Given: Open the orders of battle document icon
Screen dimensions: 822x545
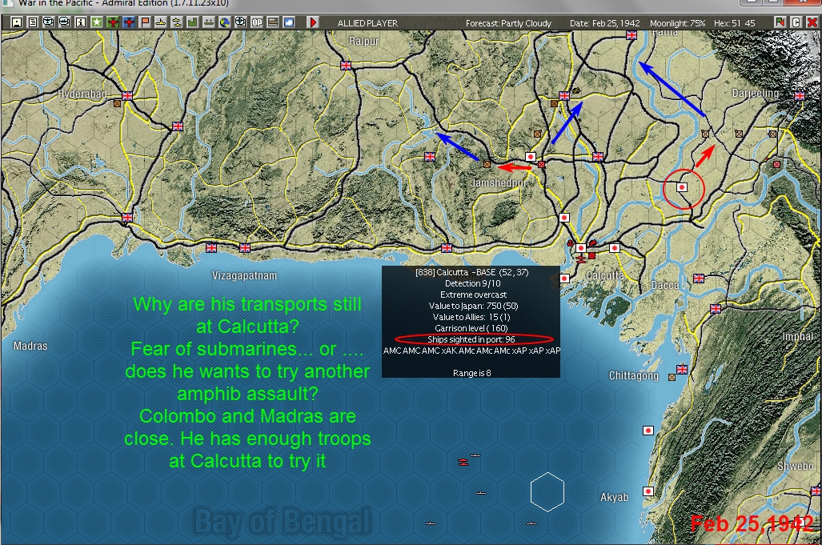Looking at the screenshot, I should 34,23.
